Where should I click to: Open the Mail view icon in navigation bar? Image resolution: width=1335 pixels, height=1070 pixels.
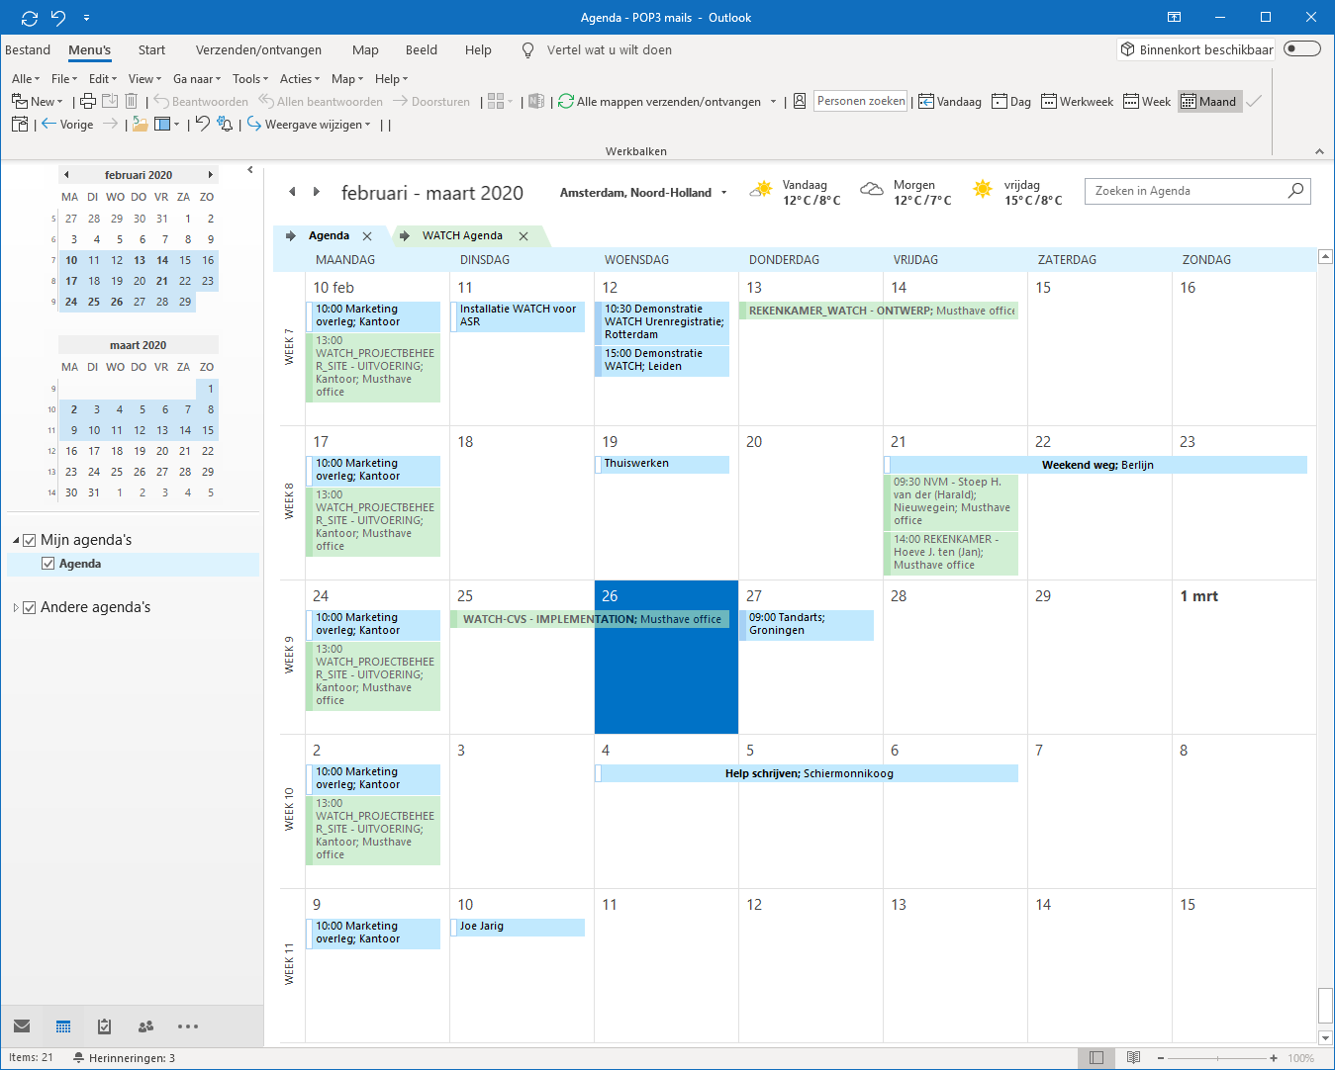click(22, 1026)
